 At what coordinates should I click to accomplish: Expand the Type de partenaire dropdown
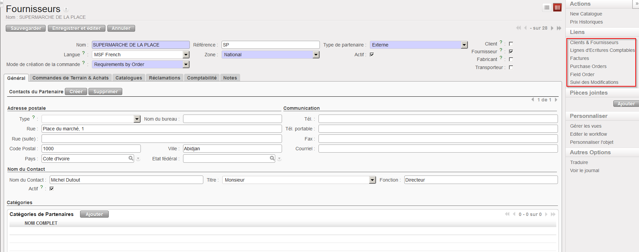tap(464, 45)
